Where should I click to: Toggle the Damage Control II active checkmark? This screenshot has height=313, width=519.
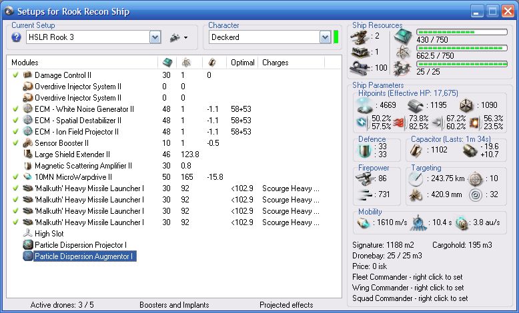15,75
